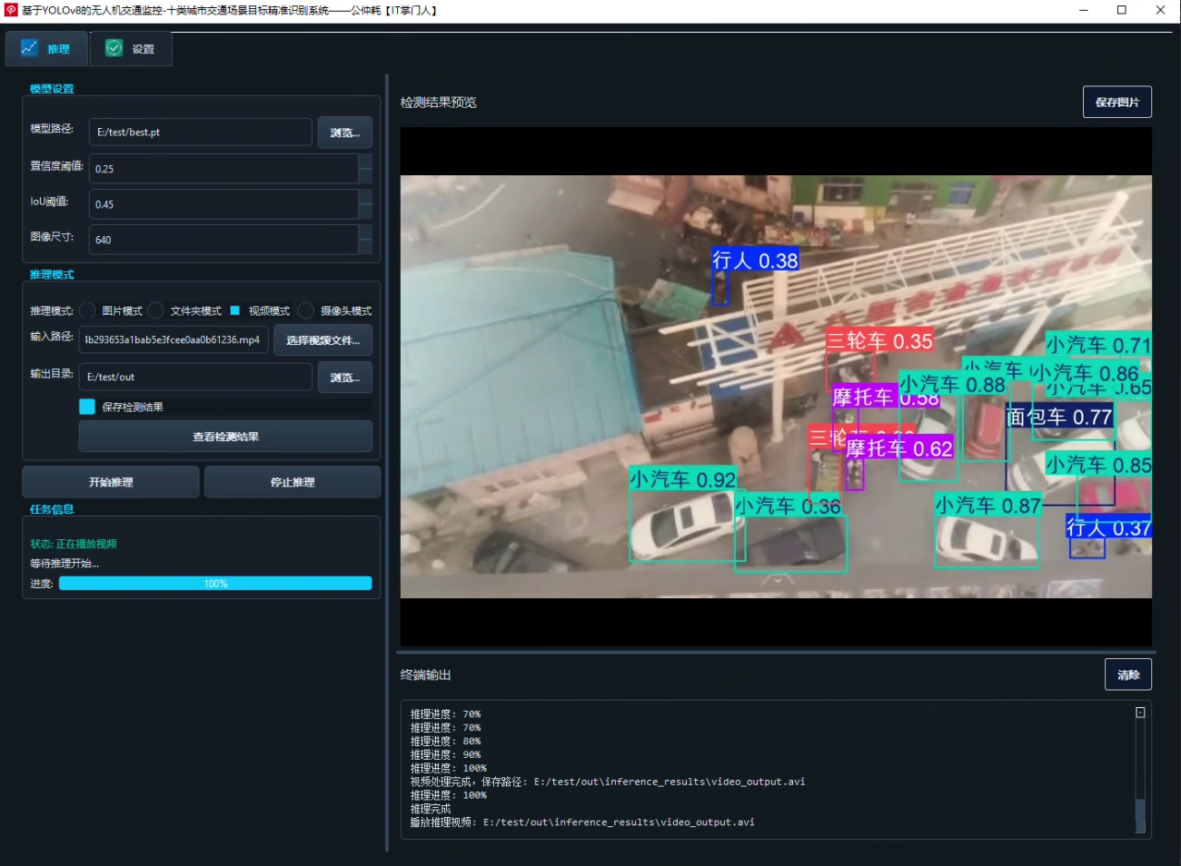Switch to the 推理 tab
The width and height of the screenshot is (1181, 866).
pos(46,49)
